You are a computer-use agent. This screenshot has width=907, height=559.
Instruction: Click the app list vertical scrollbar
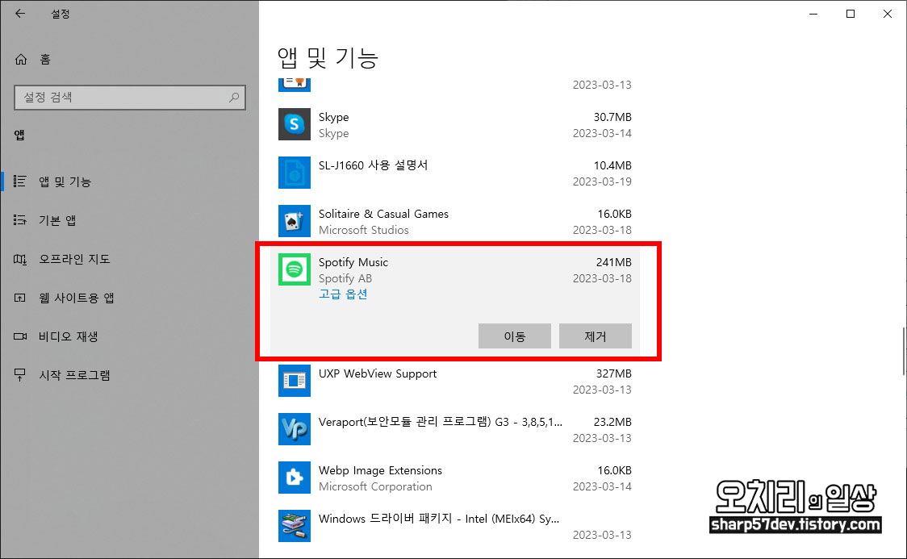tap(904, 352)
